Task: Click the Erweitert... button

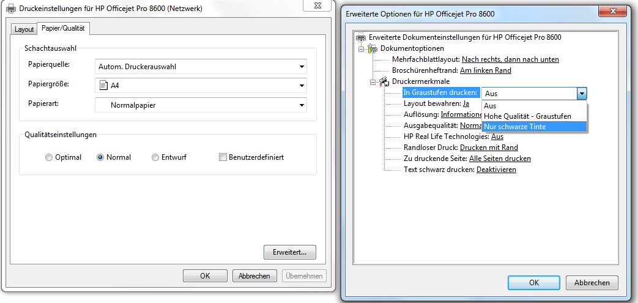Action: tap(290, 252)
